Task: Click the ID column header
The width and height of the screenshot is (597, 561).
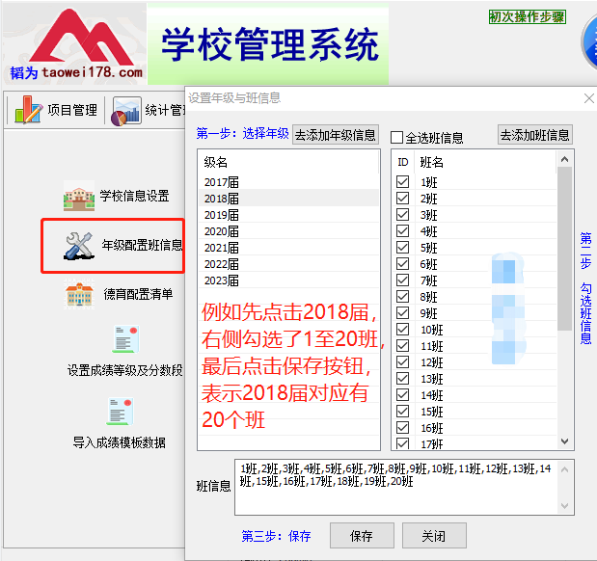Action: click(403, 162)
